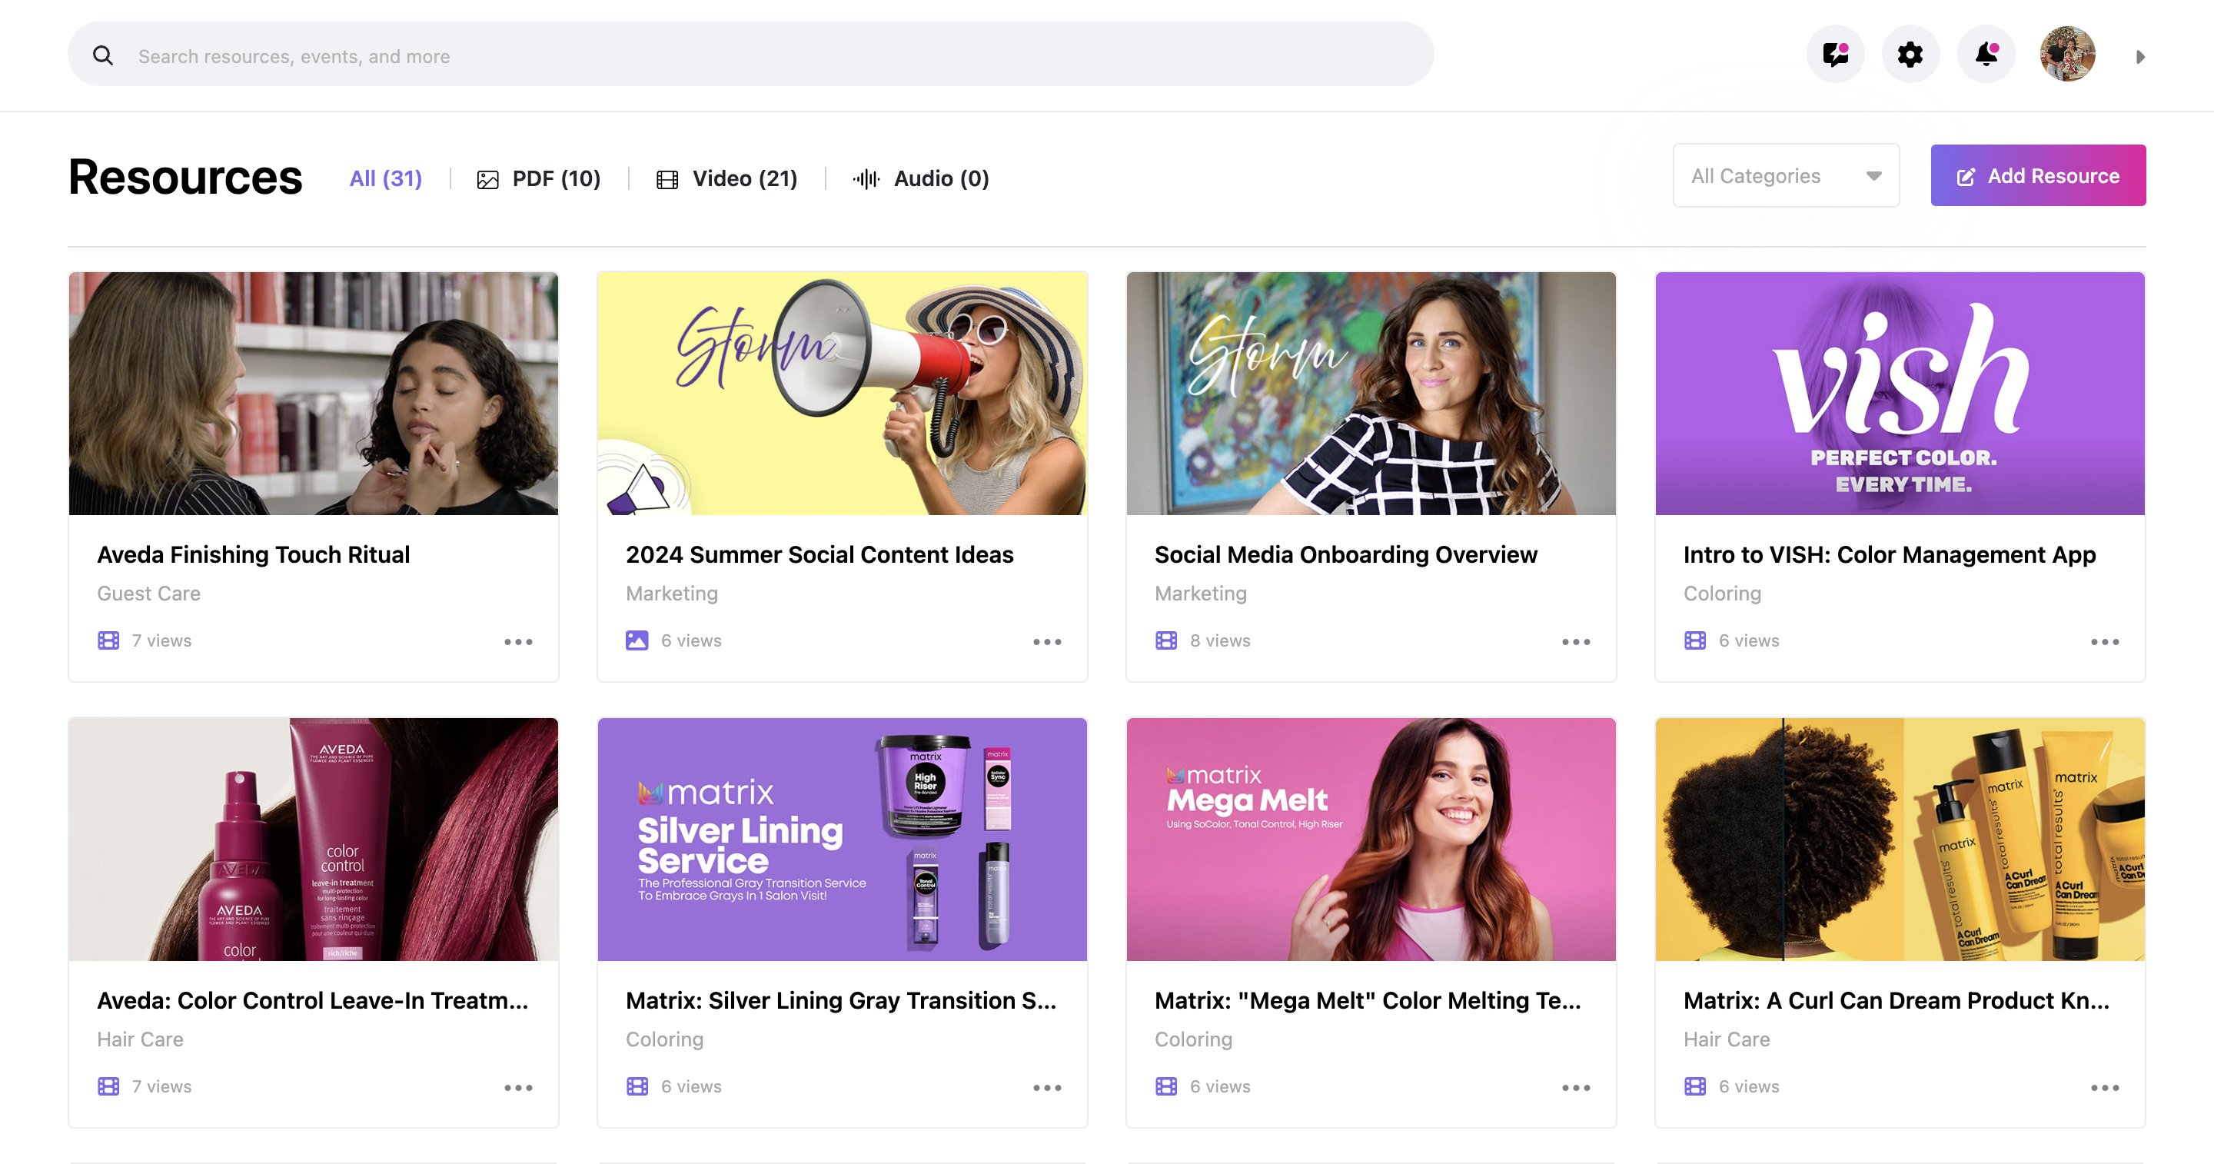Image resolution: width=2214 pixels, height=1164 pixels.
Task: Click 8 views on Social Media Onboarding card
Action: point(1219,640)
